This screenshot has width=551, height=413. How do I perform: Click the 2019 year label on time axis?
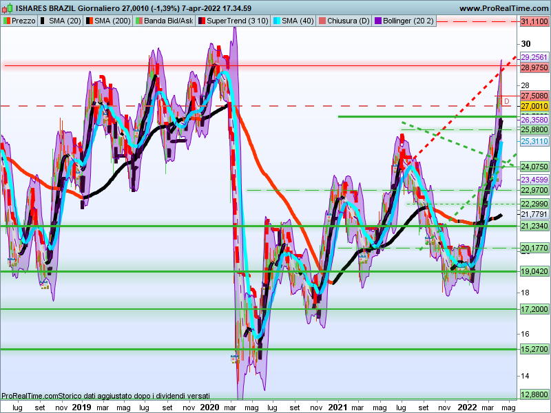click(x=81, y=407)
